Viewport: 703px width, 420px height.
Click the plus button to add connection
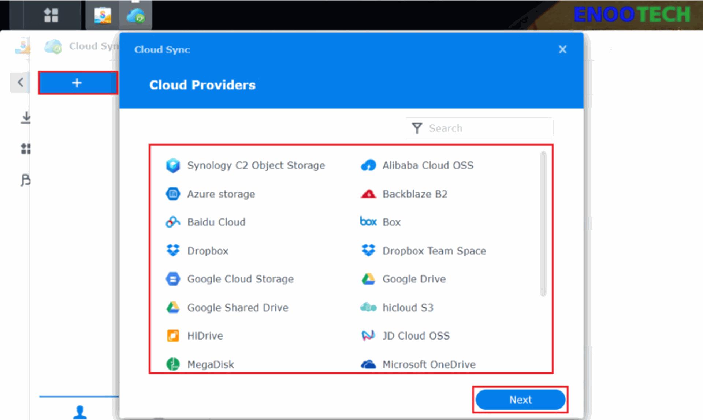pyautogui.click(x=78, y=83)
